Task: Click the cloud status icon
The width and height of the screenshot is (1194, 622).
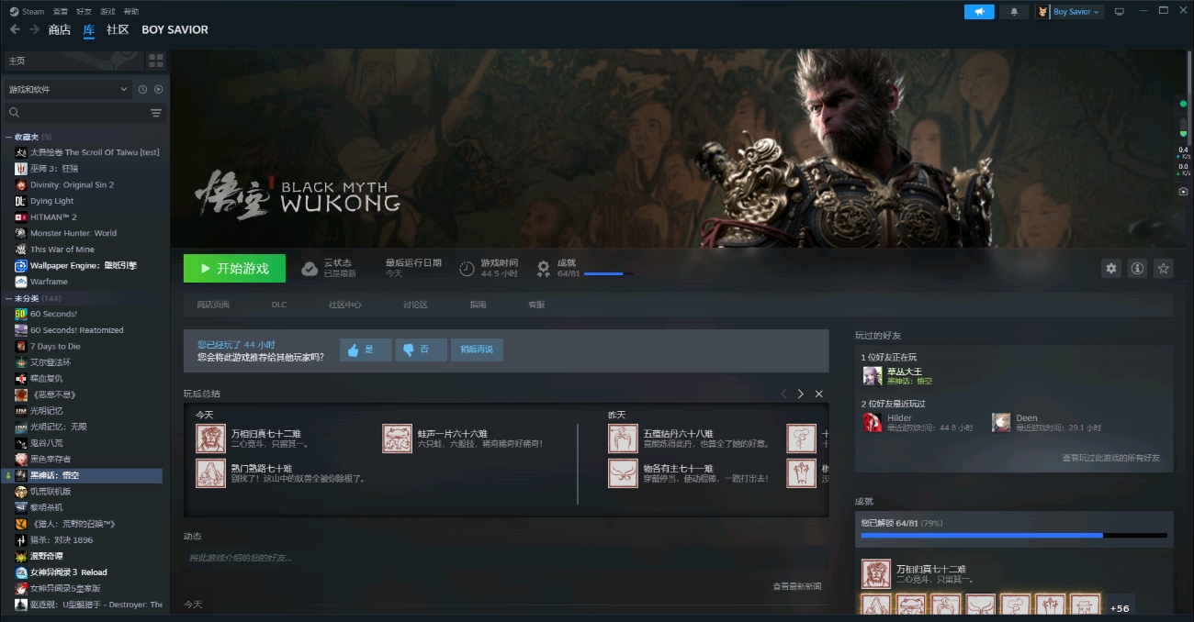Action: pos(310,268)
